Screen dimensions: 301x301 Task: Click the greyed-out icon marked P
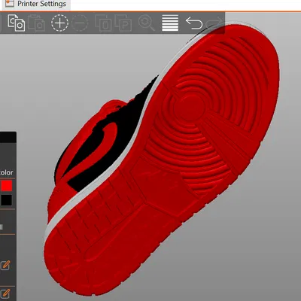[123, 23]
